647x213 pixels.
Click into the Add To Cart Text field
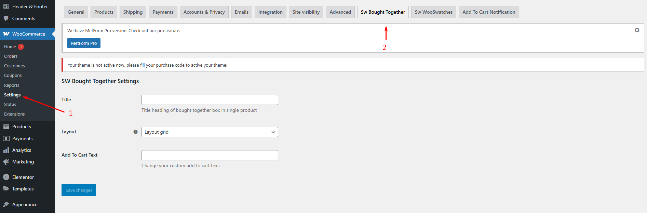point(210,155)
